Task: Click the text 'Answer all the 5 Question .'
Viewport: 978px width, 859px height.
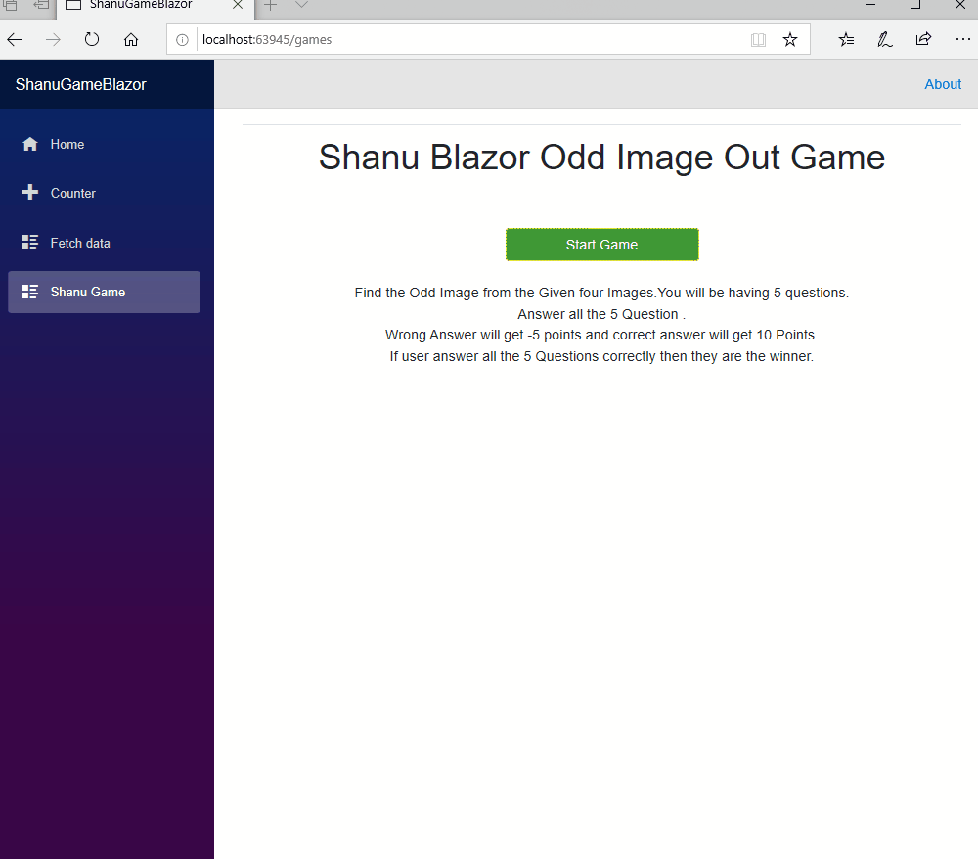Action: (x=601, y=314)
